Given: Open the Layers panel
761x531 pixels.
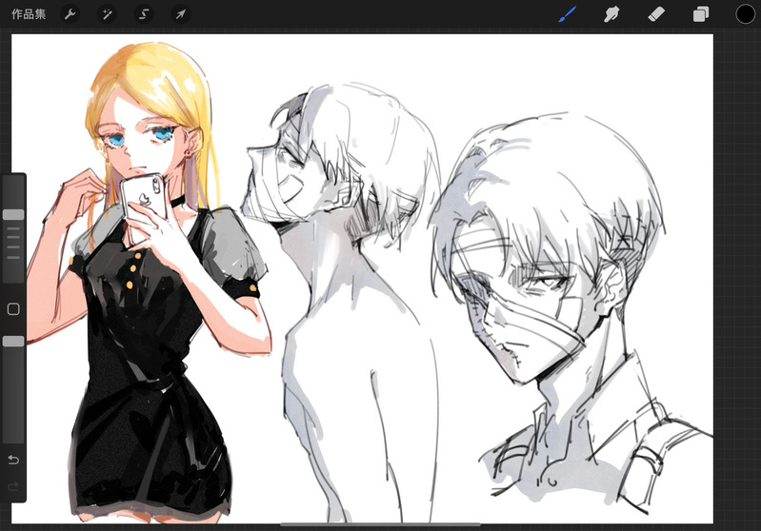Looking at the screenshot, I should tap(700, 14).
